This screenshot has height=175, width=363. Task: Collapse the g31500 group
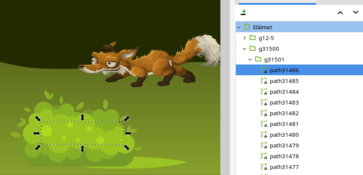click(244, 49)
